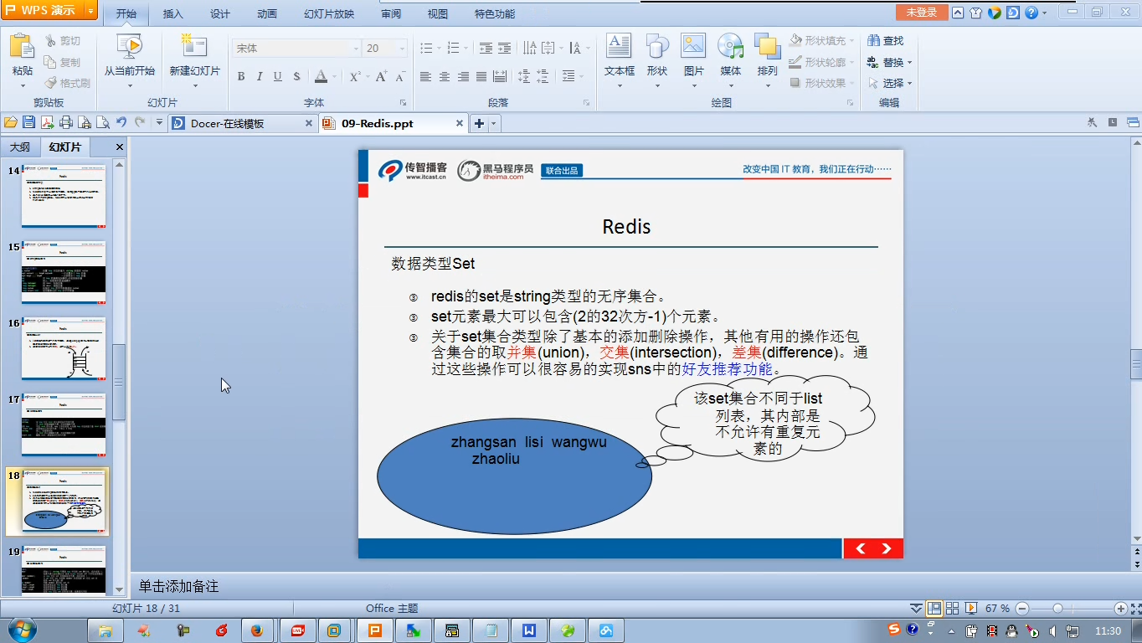Increase font size with A+ icon

(381, 76)
